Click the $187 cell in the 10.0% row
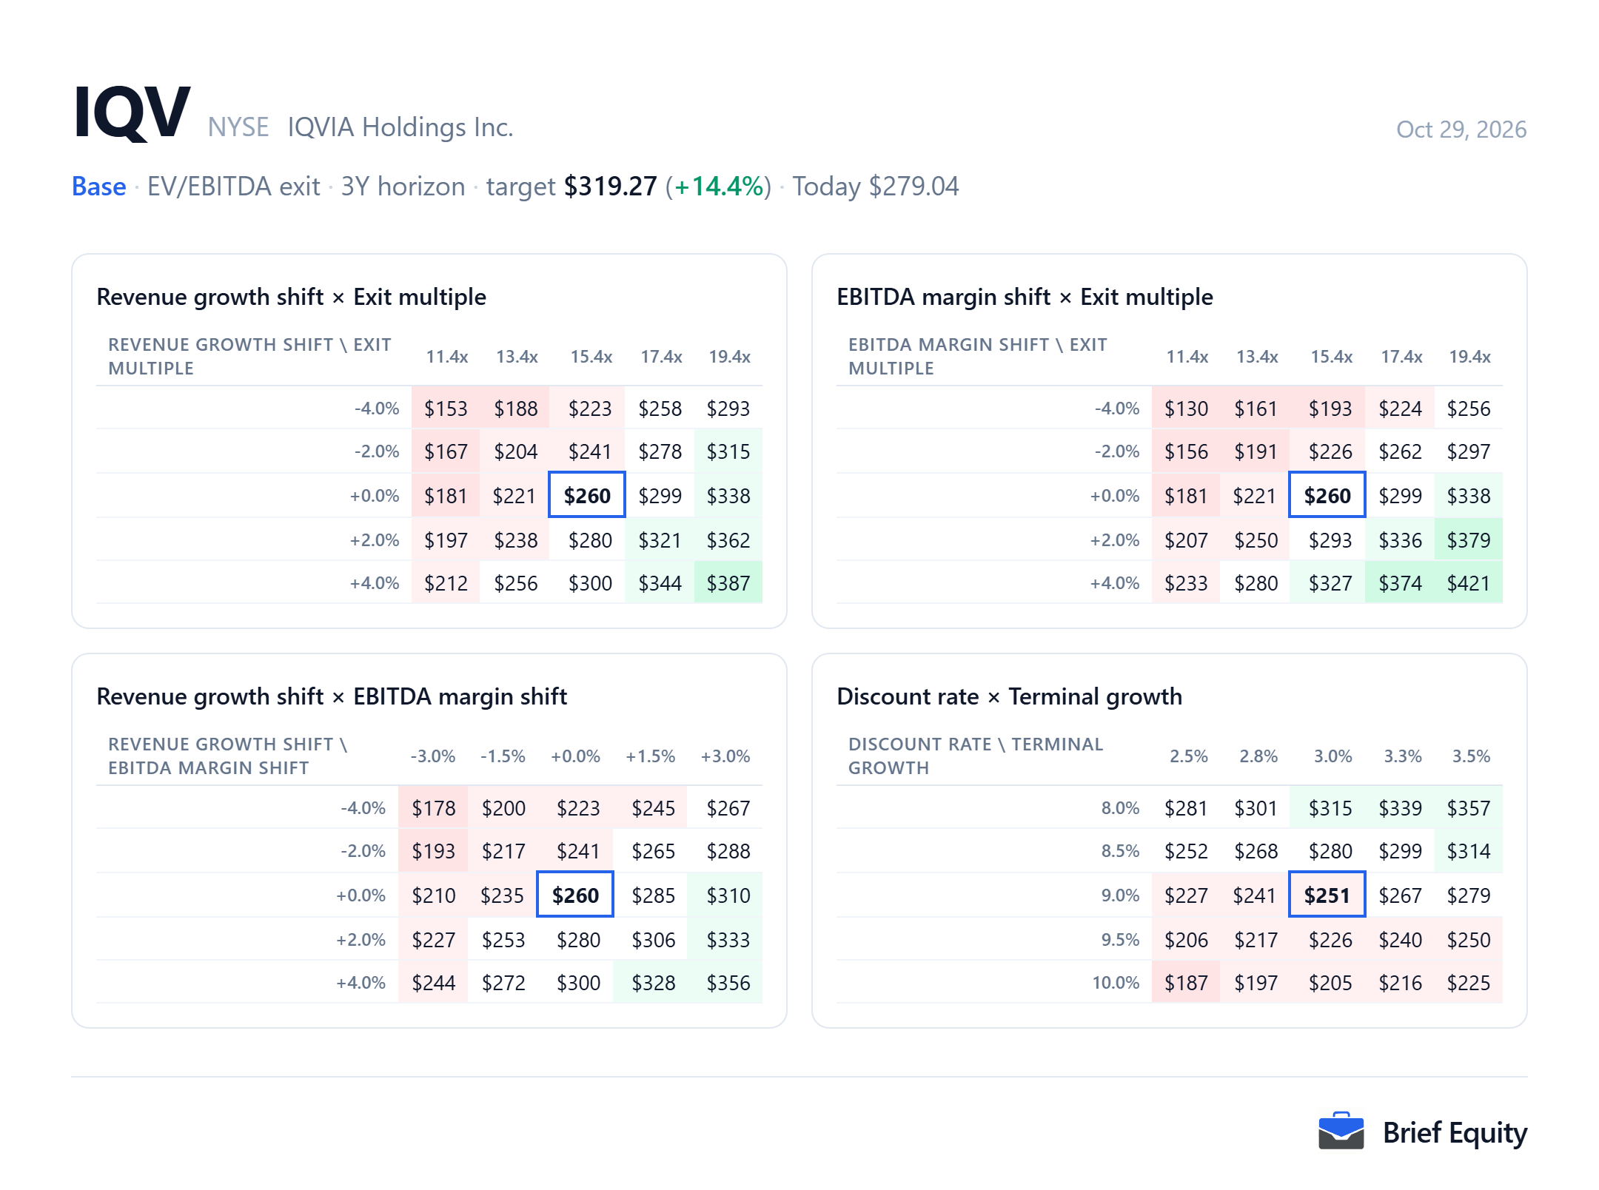Viewport: 1599px width, 1190px height. click(1186, 983)
